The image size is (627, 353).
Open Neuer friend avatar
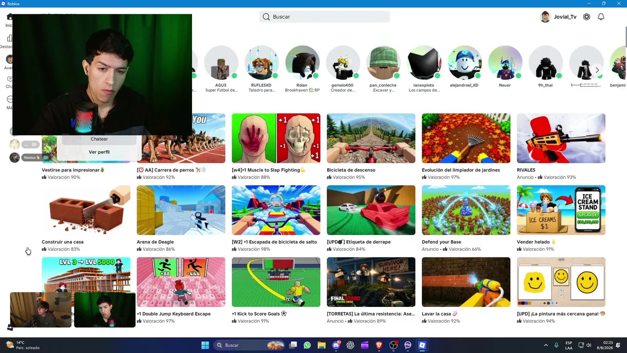[x=505, y=63]
